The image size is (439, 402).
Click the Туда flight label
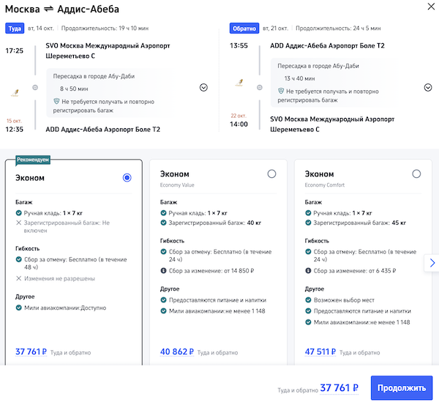pyautogui.click(x=15, y=29)
